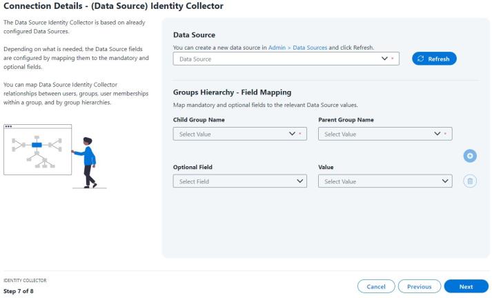Continue with the Next button
Viewport: 492px width, 298px height.
[x=466, y=286]
